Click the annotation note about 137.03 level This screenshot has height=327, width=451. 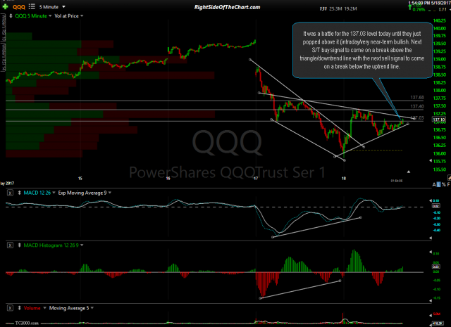tap(362, 50)
